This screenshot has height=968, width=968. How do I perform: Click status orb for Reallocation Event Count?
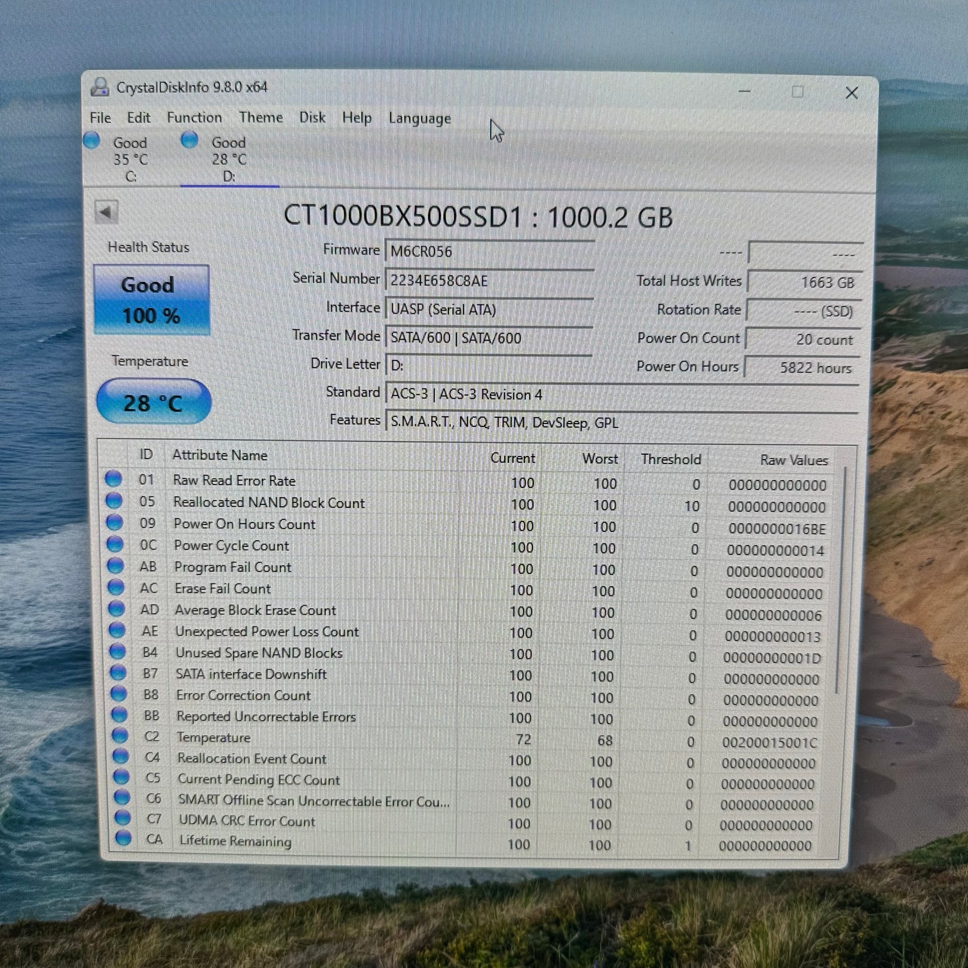pyautogui.click(x=120, y=756)
